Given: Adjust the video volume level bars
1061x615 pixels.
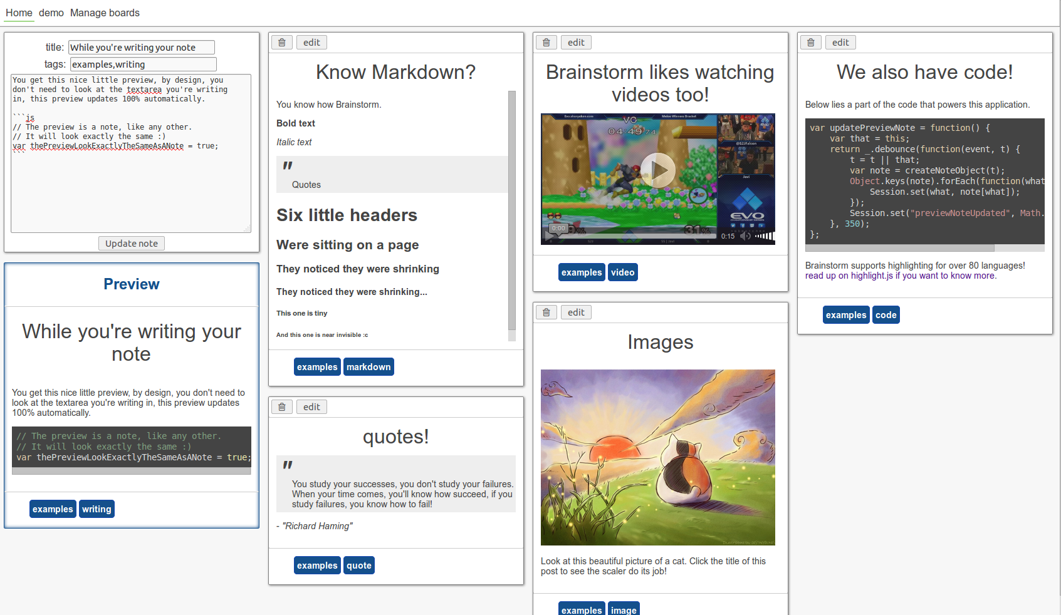Looking at the screenshot, I should (x=765, y=236).
